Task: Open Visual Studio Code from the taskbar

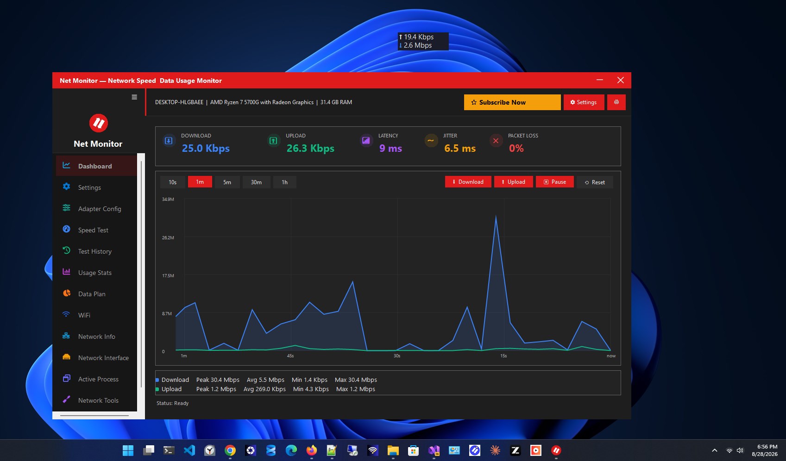Action: tap(189, 450)
